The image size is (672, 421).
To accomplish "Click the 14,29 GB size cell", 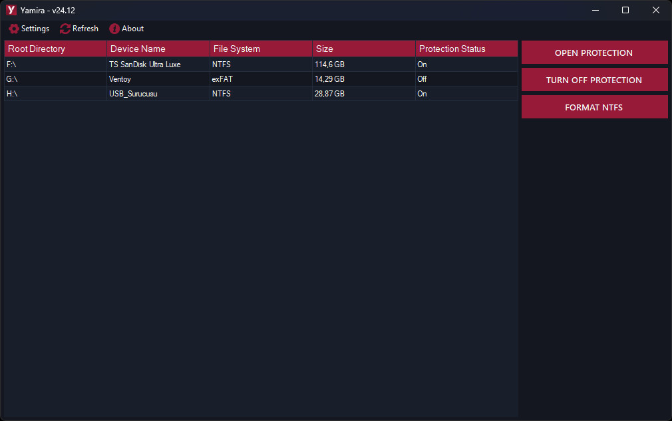I will pyautogui.click(x=364, y=78).
